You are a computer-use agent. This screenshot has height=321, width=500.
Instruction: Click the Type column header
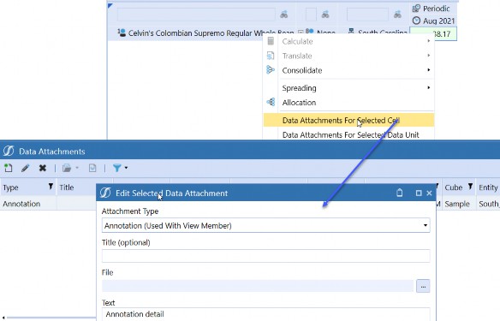[x=28, y=187]
